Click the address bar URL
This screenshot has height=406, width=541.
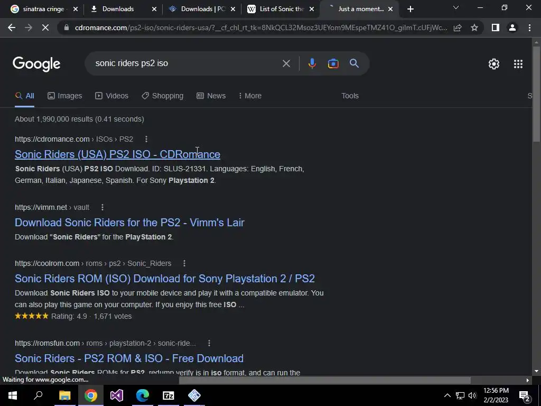pyautogui.click(x=261, y=27)
